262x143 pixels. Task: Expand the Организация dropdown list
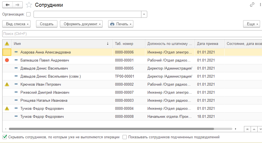coord(144,14)
